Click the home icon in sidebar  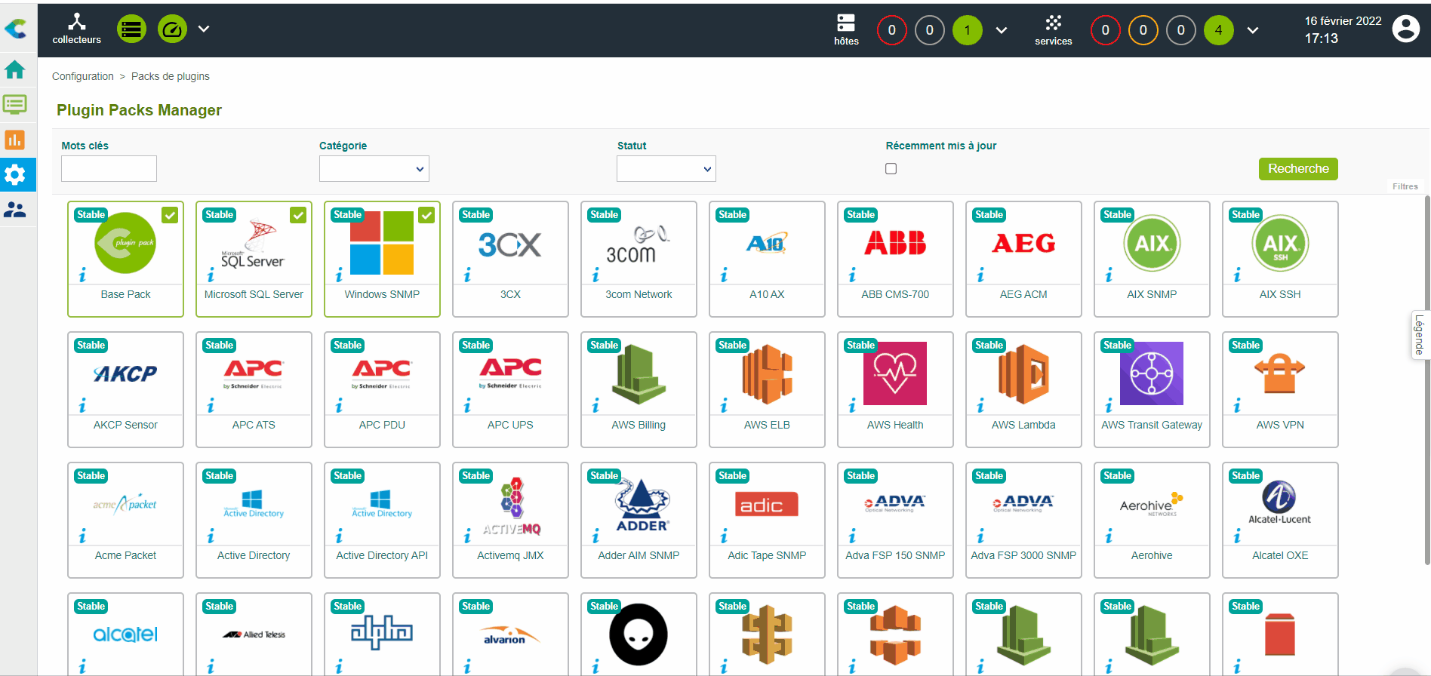[15, 70]
